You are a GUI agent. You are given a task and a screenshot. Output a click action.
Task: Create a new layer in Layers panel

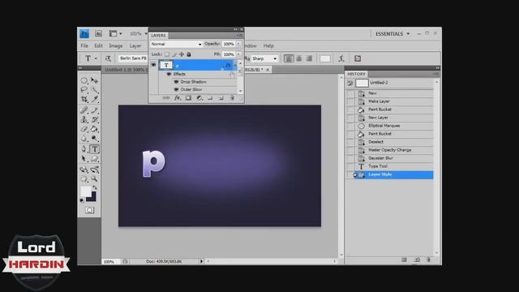[221, 98]
